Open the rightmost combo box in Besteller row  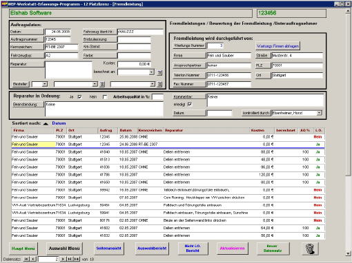coord(153,84)
